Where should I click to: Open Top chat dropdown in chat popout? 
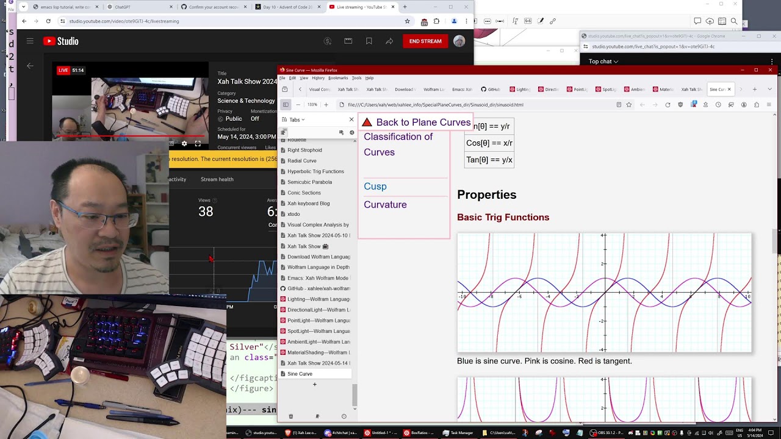coord(603,62)
